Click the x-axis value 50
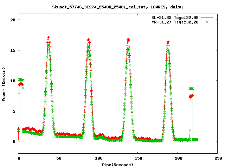 (59, 158)
